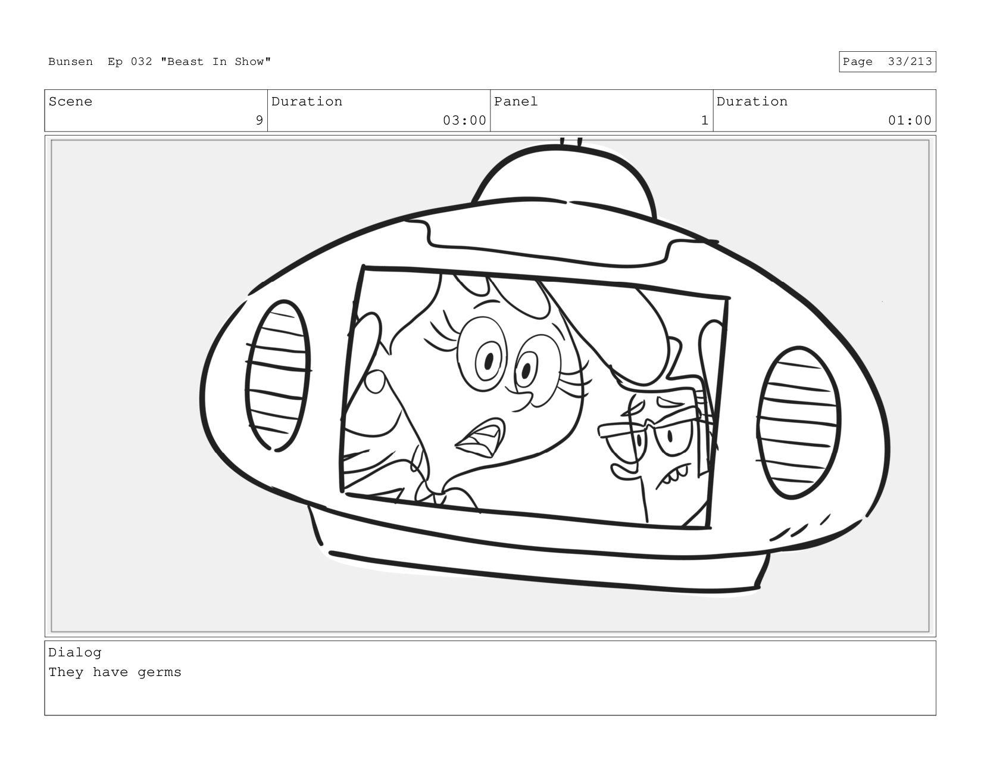Click the Scene number 9 cell
This screenshot has height=760, width=981.
click(x=156, y=111)
